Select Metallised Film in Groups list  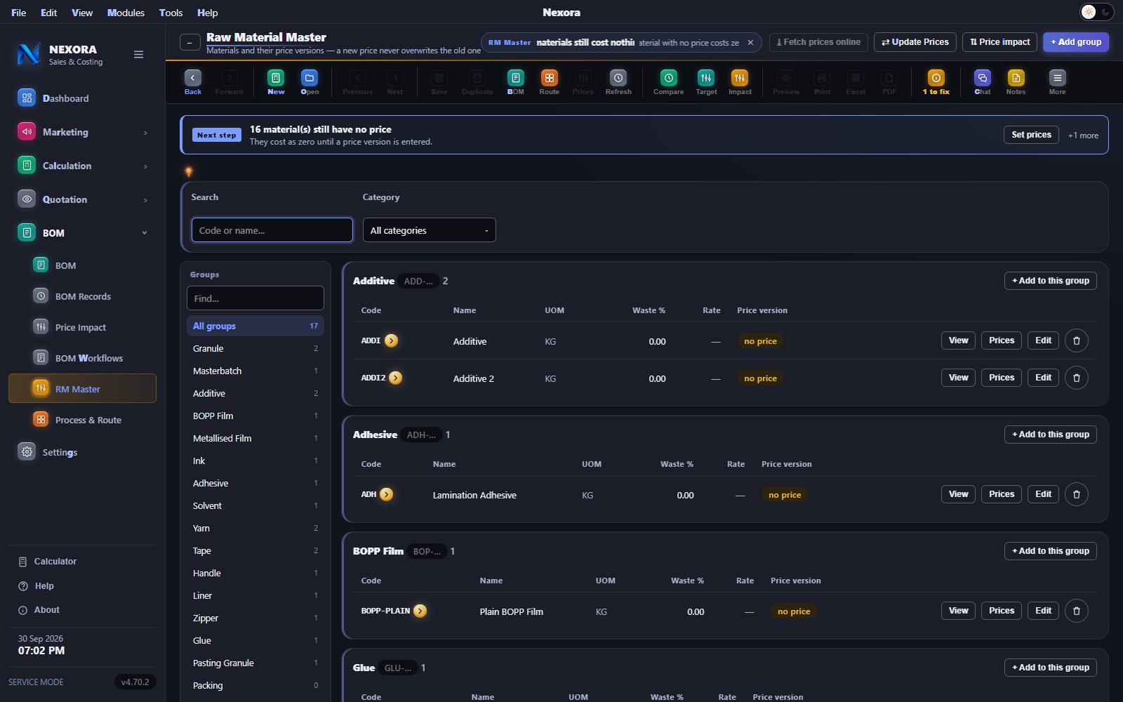255,438
